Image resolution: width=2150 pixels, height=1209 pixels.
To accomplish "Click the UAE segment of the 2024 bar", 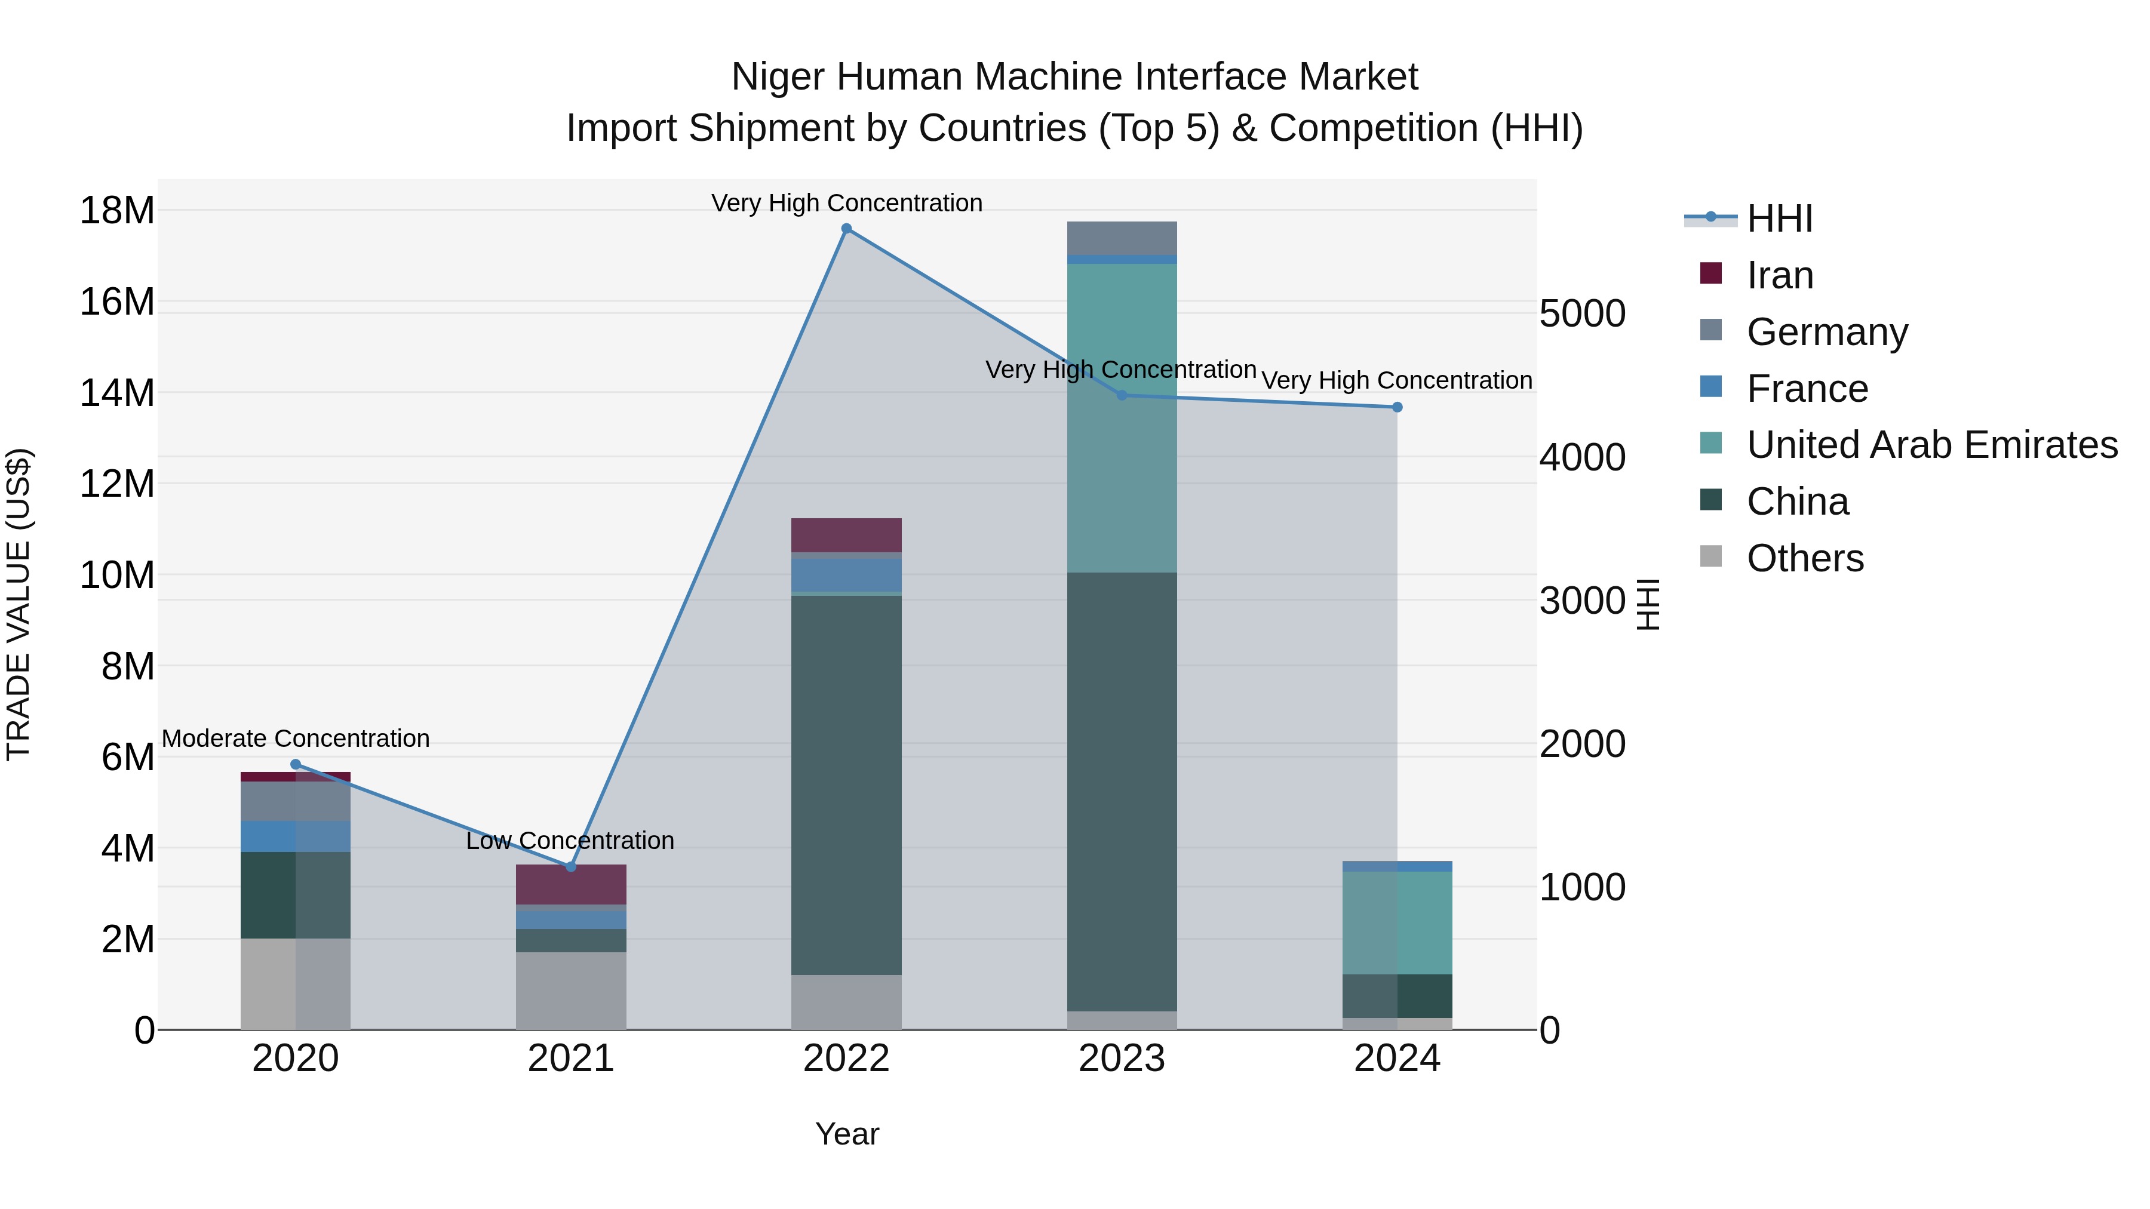I will pos(1397,923).
